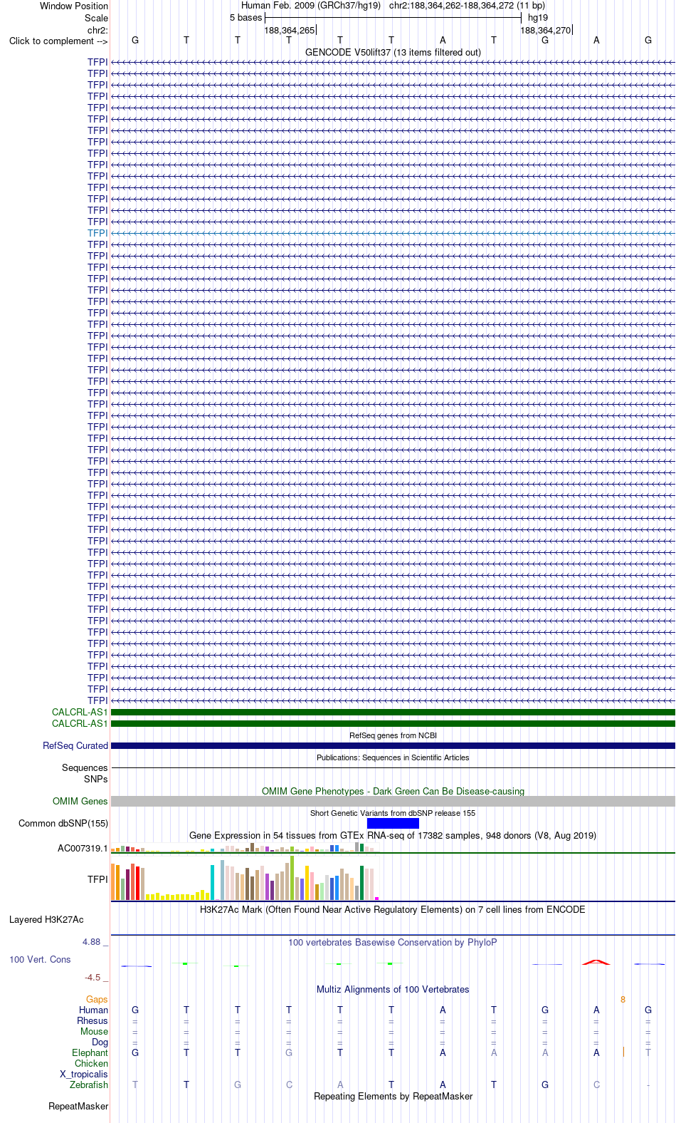Click the 'OMIM Genes' track label
The height and width of the screenshot is (1123, 676).
[x=80, y=801]
